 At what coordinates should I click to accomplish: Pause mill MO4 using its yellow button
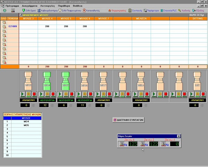tap(47, 94)
